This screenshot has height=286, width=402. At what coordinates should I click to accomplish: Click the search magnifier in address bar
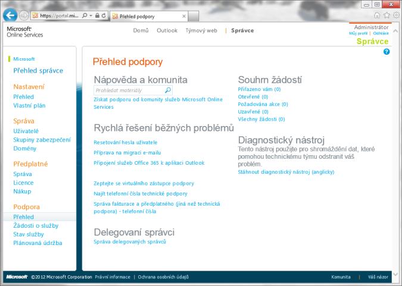pos(85,15)
